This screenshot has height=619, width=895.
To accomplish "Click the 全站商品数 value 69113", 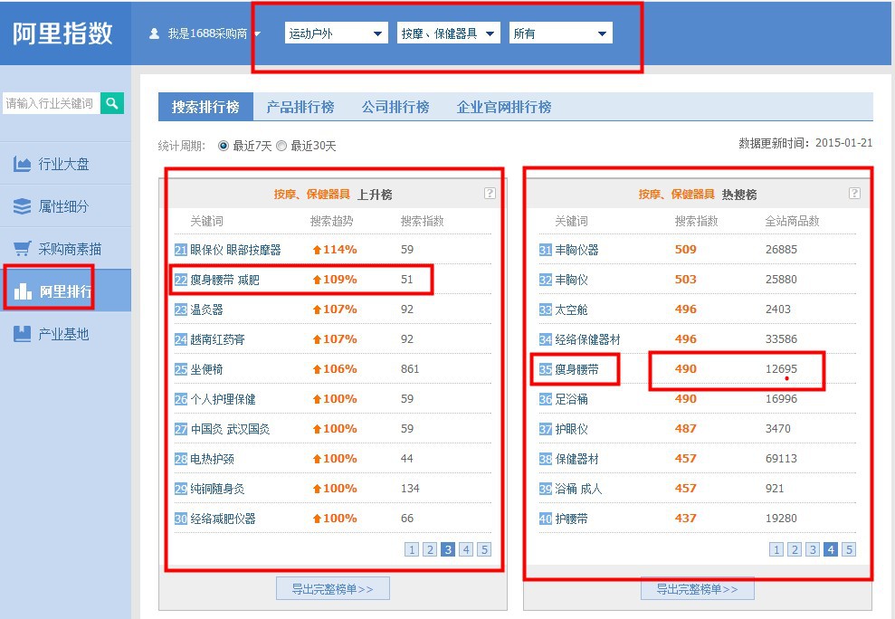I will [781, 459].
